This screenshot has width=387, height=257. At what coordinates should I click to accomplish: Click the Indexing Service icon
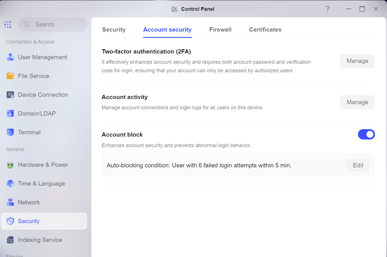[x=10, y=240]
